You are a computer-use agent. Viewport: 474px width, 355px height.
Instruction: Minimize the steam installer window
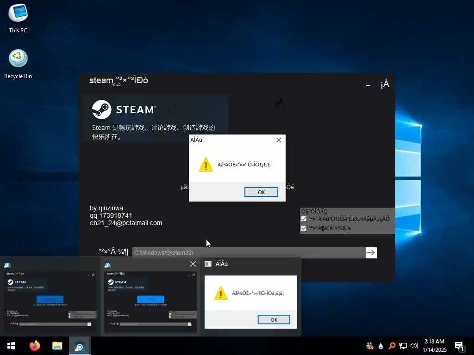click(x=368, y=86)
